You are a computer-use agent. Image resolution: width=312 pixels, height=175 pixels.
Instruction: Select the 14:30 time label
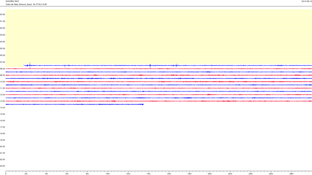point(3,108)
